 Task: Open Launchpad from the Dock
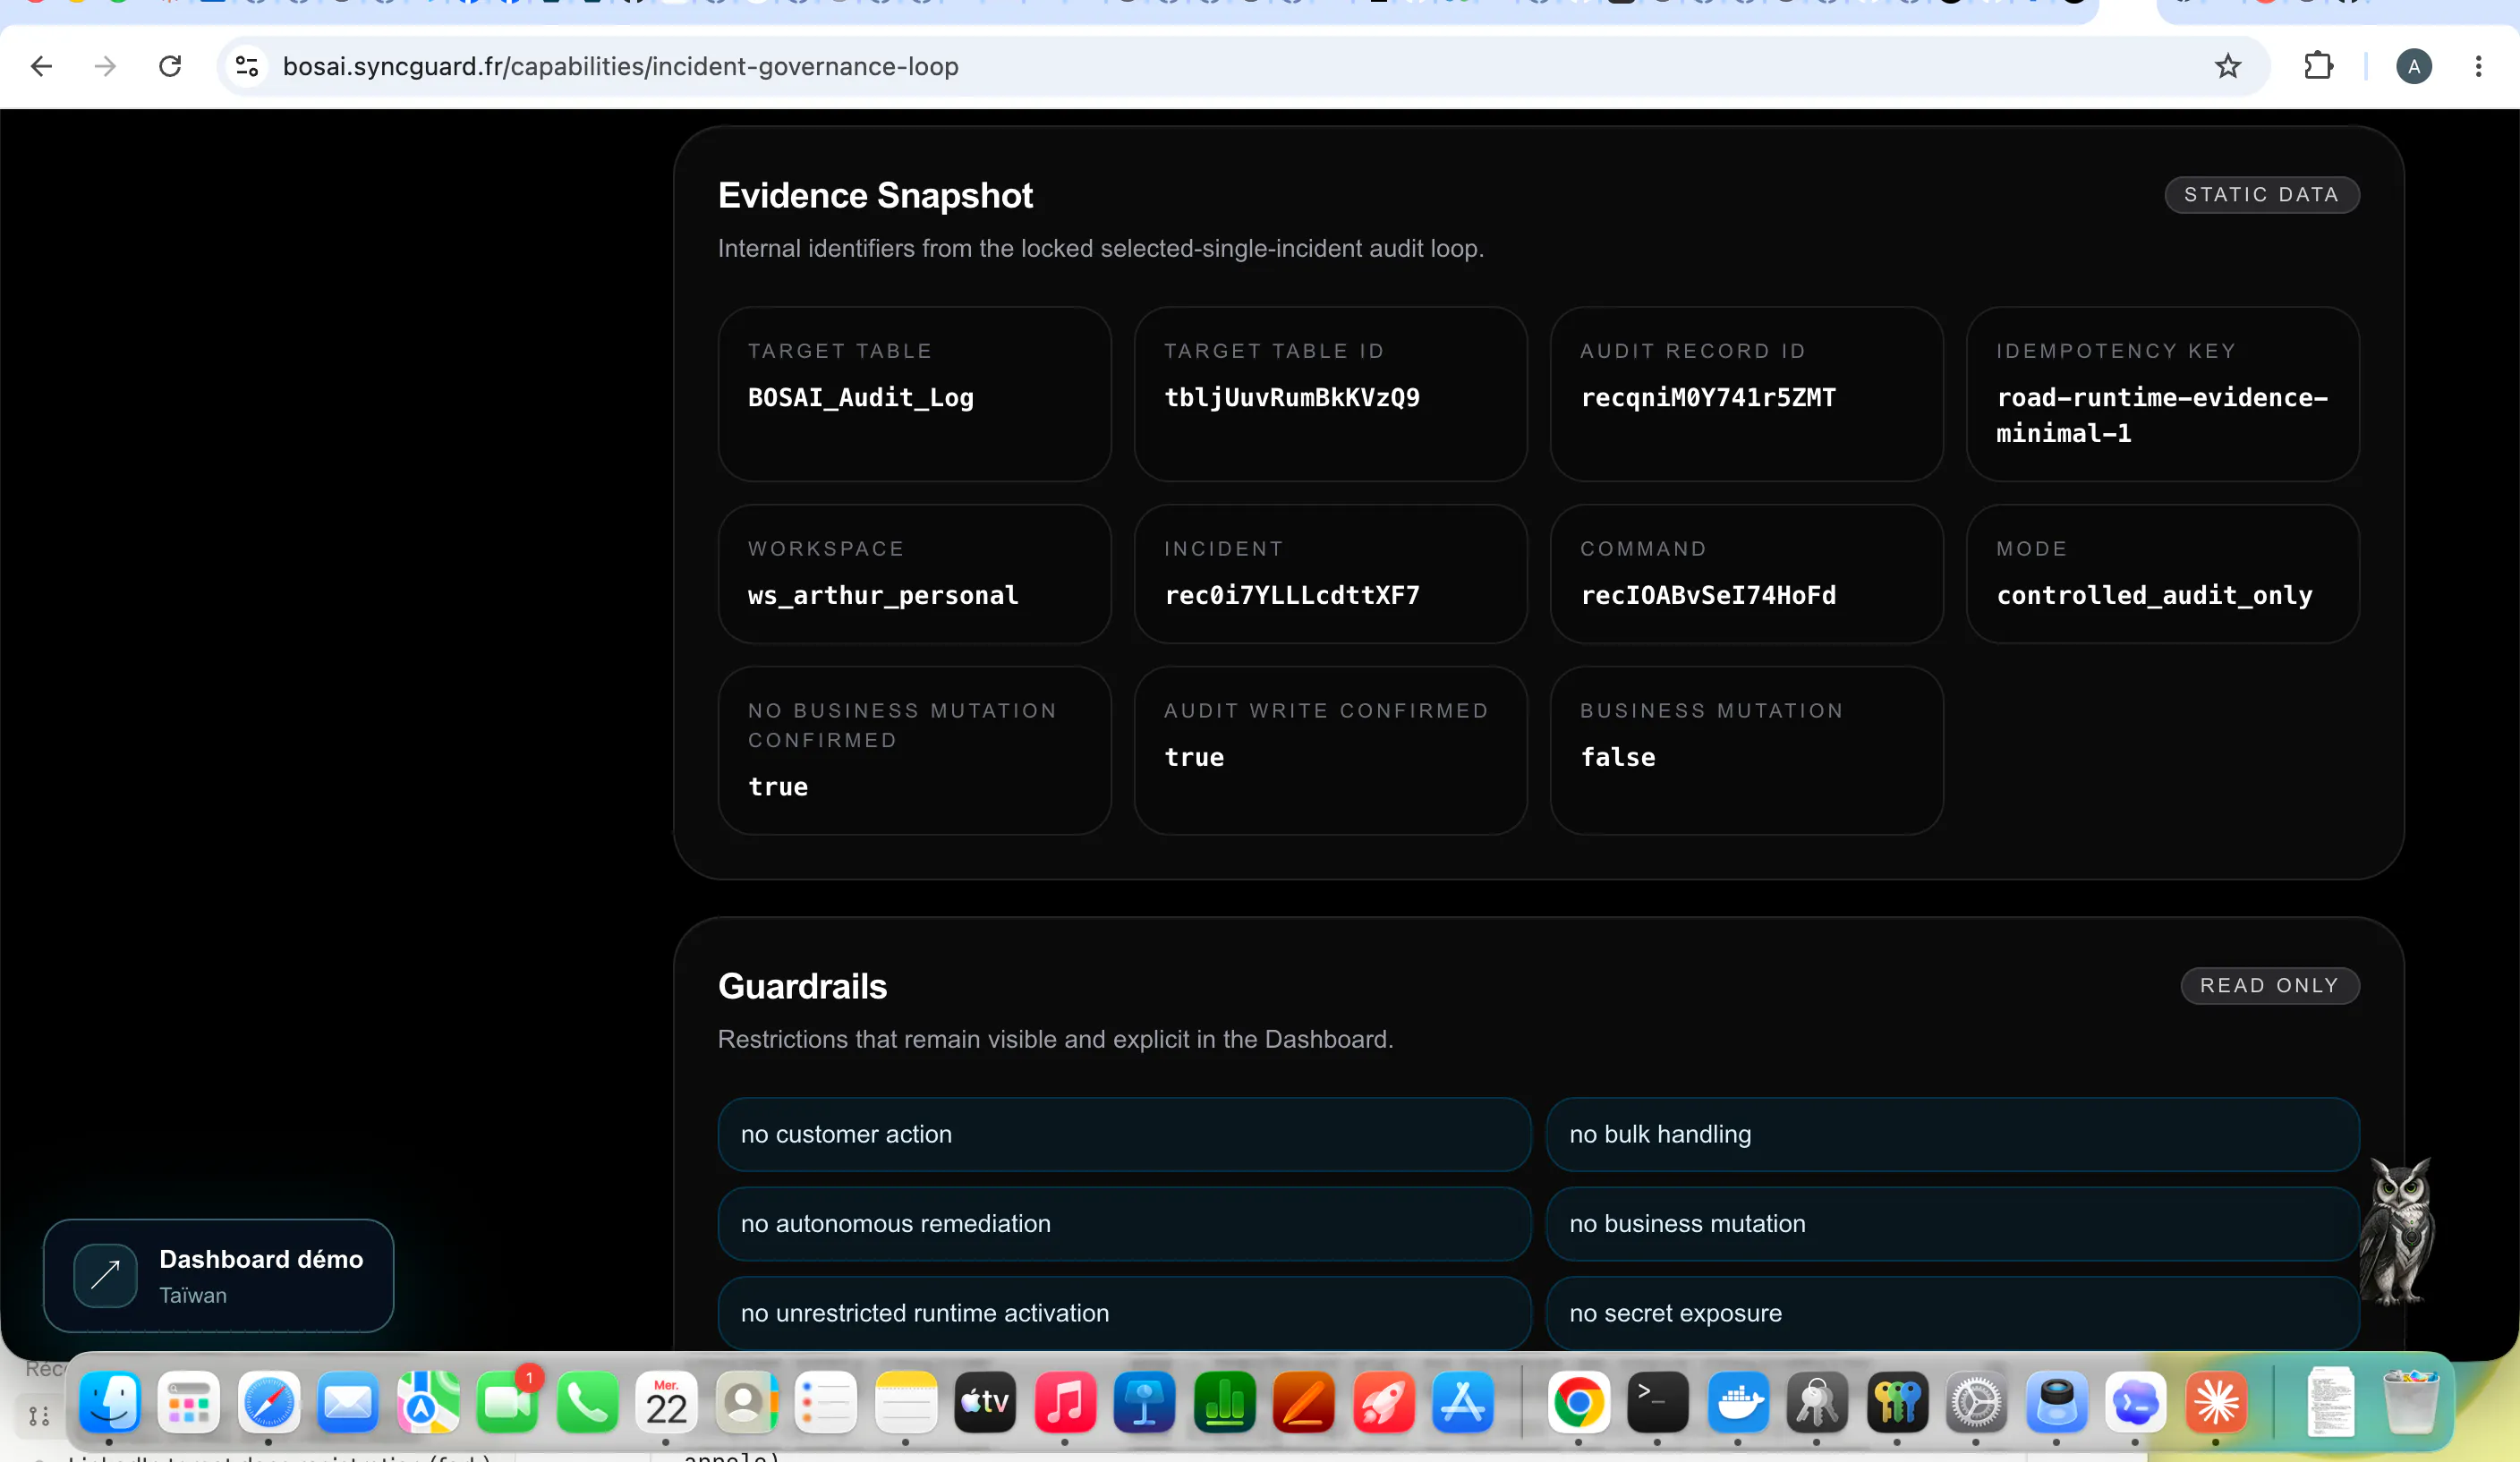189,1402
